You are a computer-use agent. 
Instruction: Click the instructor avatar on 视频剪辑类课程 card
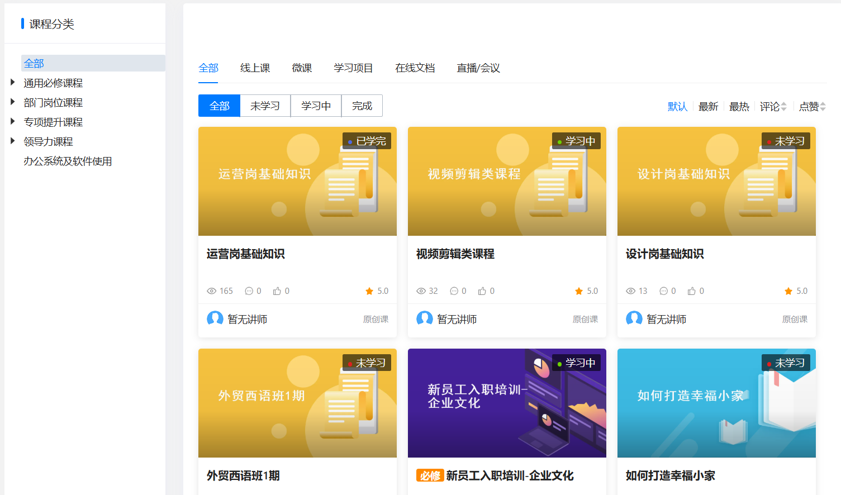[425, 318]
